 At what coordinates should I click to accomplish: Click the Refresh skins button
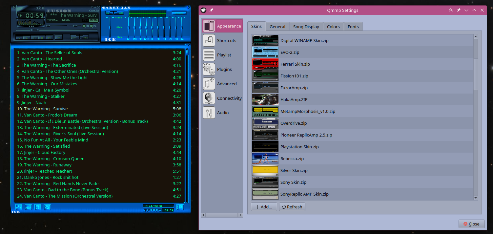(x=292, y=207)
